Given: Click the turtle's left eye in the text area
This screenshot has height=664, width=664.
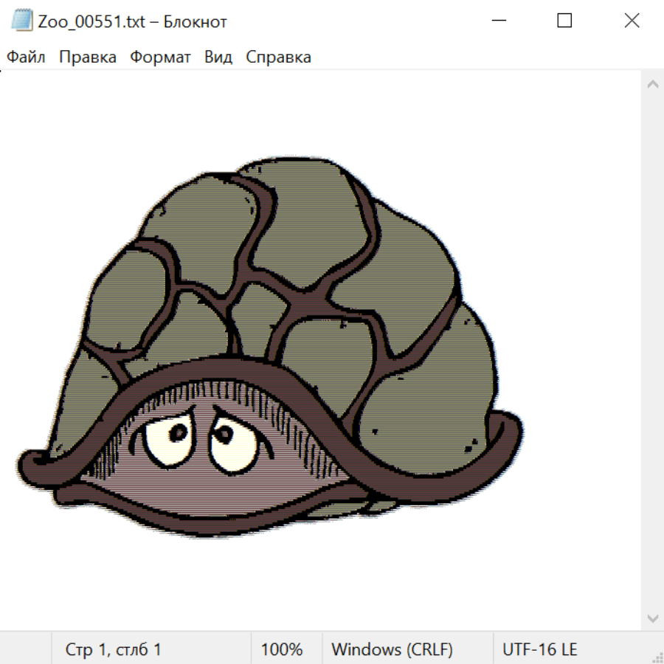Looking at the screenshot, I should pos(167,439).
